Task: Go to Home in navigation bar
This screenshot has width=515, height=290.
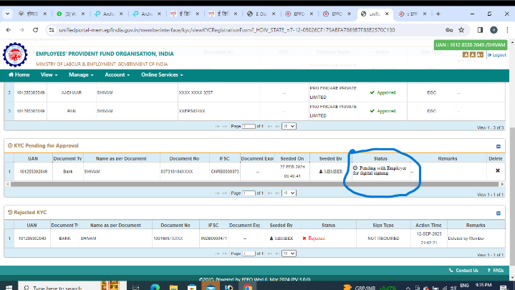Action: [19, 75]
